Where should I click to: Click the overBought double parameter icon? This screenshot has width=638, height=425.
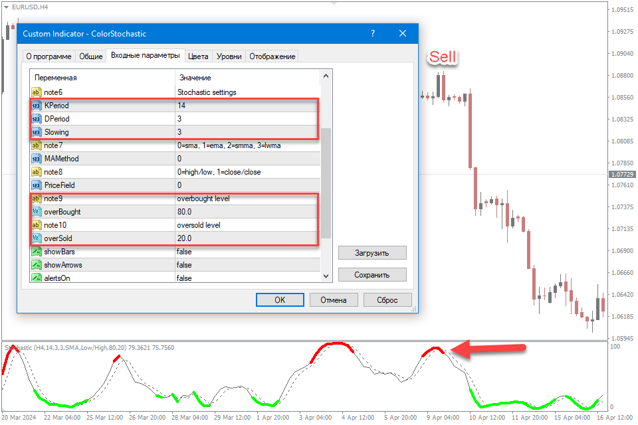[37, 212]
